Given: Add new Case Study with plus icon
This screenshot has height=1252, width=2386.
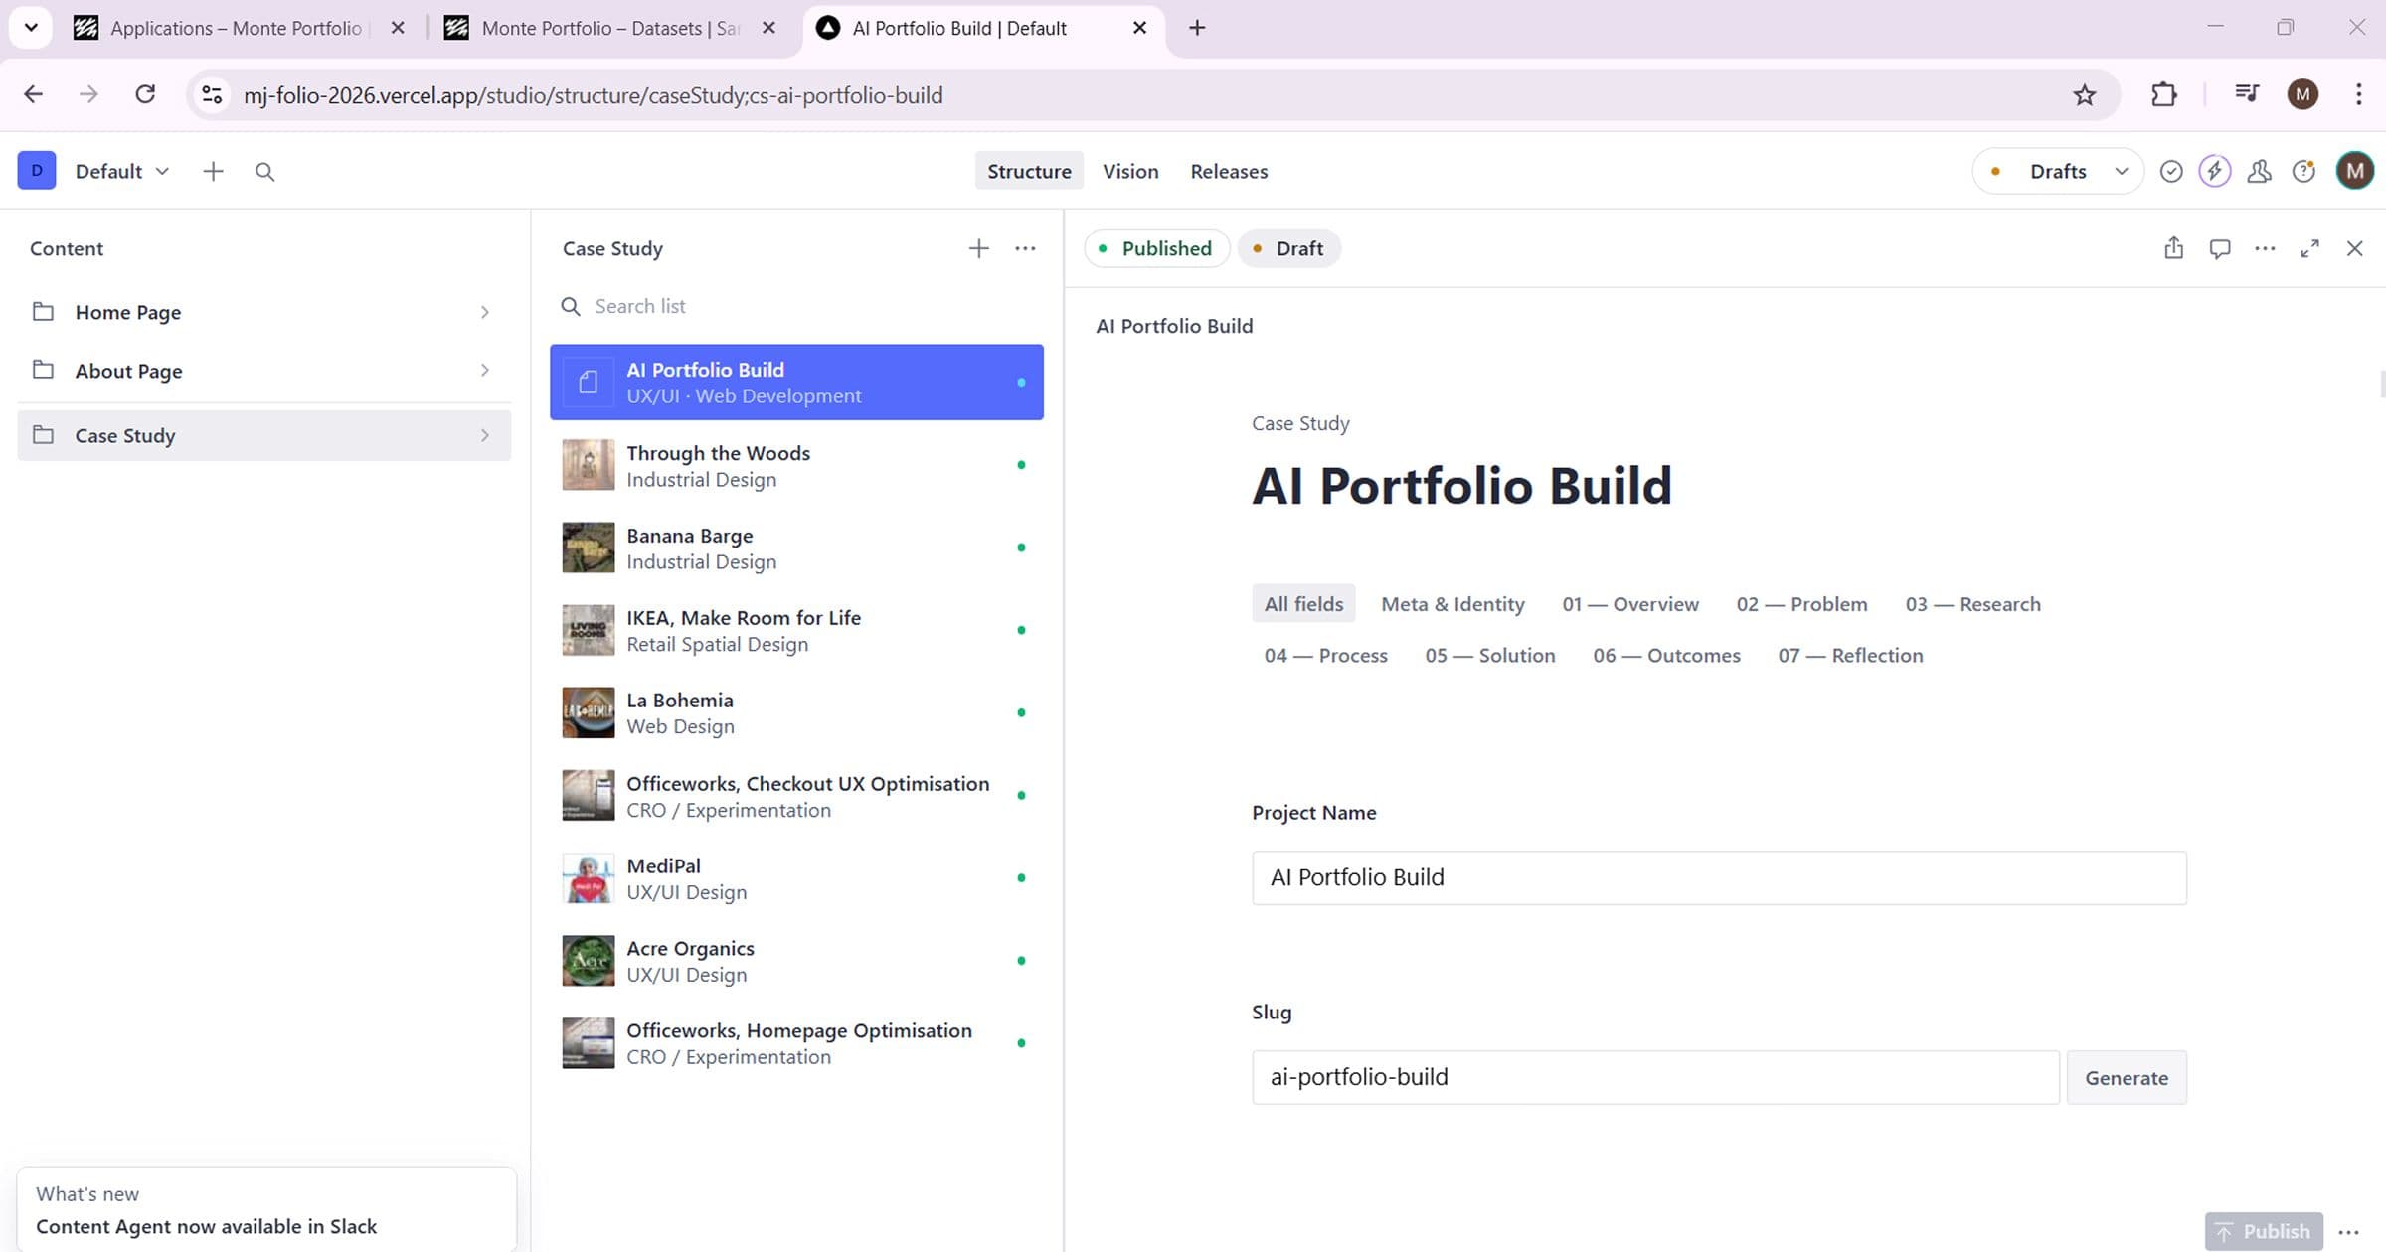Looking at the screenshot, I should [x=978, y=248].
